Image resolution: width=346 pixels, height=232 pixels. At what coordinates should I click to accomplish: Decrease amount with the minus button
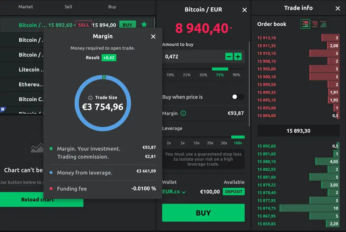229,57
